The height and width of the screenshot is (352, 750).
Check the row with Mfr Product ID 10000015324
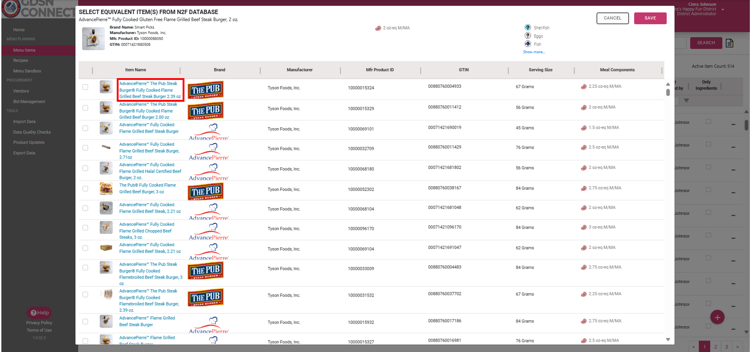click(x=85, y=87)
